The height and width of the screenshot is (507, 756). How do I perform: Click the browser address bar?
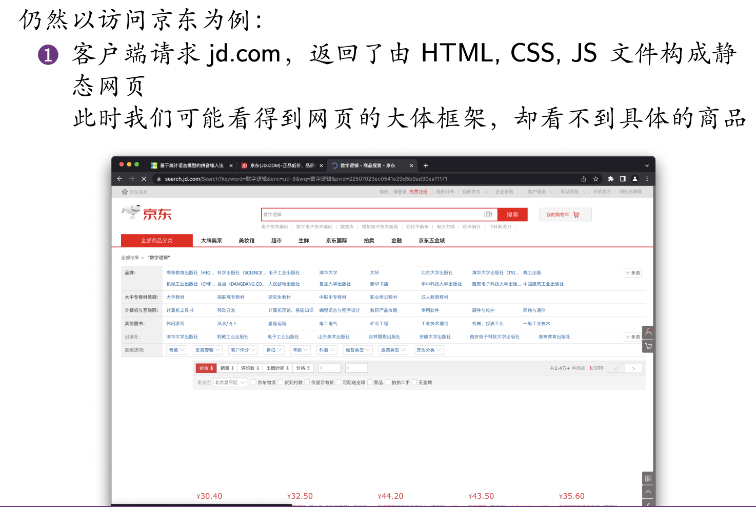(x=308, y=179)
